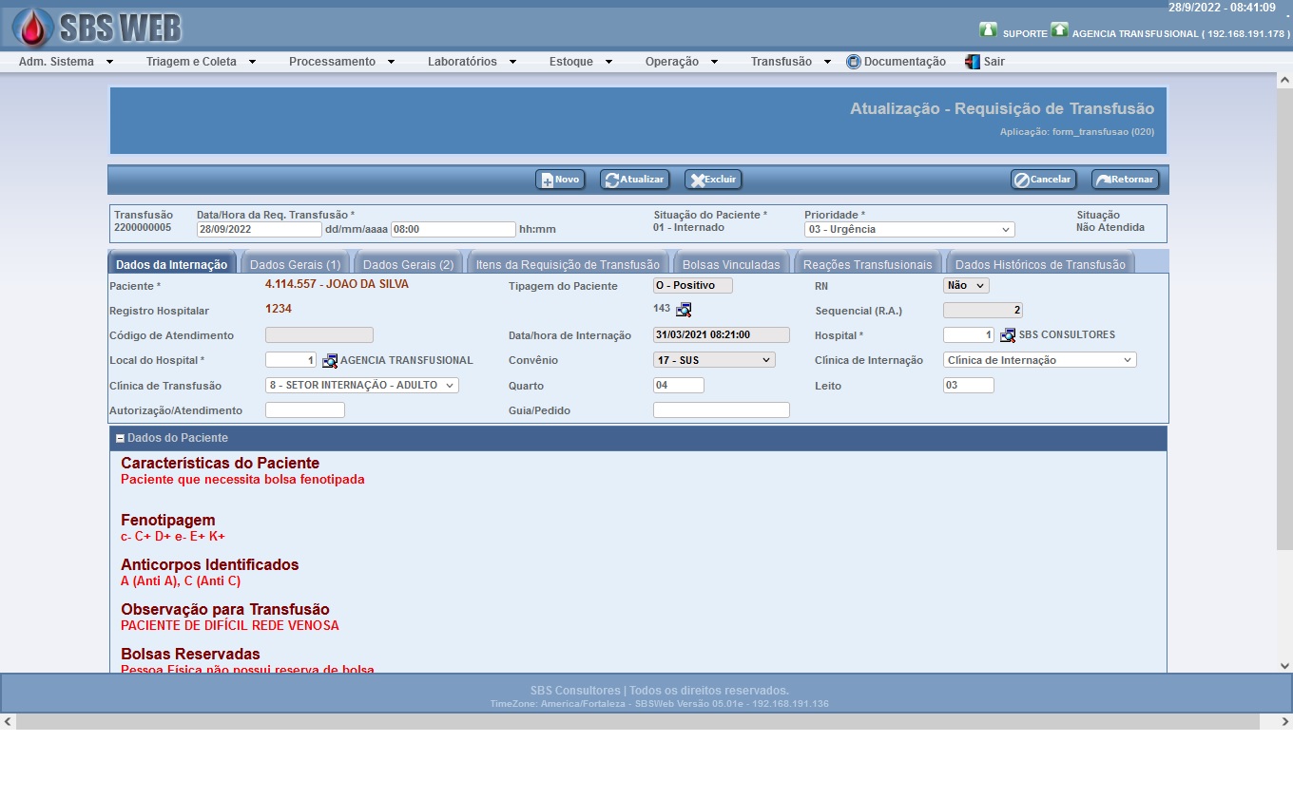Switch to Bolsas Vinculadas tab
This screenshot has height=799, width=1293.
click(730, 264)
